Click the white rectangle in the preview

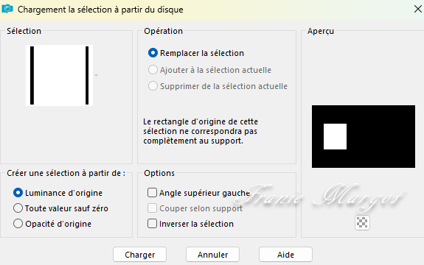tap(335, 136)
